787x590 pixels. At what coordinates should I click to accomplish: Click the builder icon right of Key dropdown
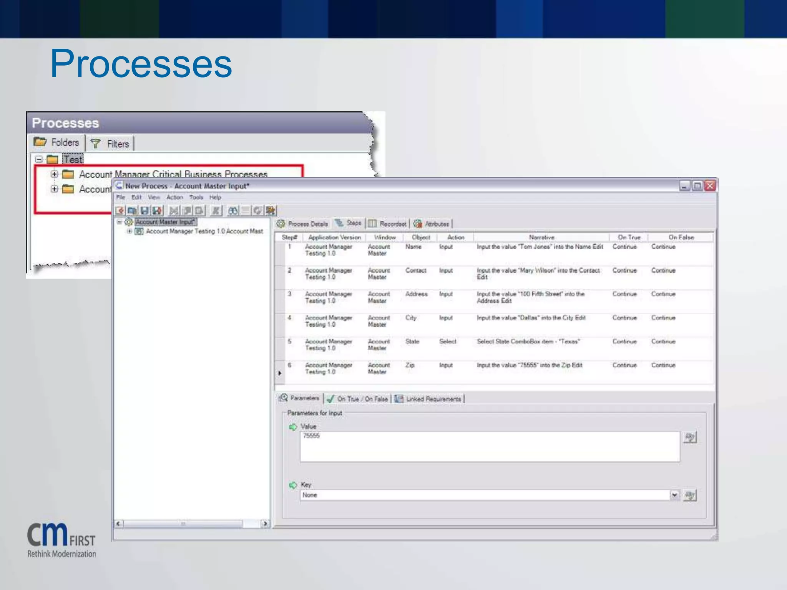[x=690, y=496]
